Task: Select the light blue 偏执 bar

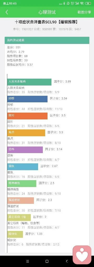Action: tap(23, 167)
